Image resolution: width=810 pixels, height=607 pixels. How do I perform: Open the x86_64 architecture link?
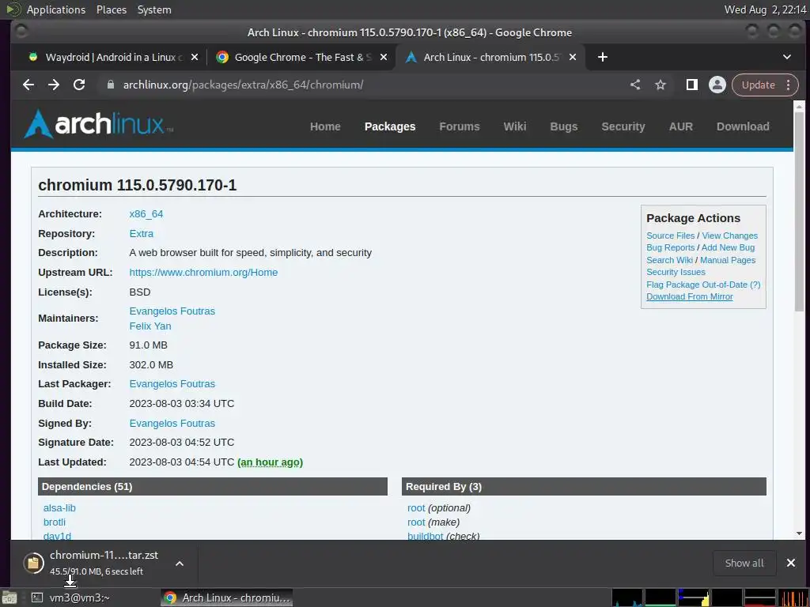146,213
